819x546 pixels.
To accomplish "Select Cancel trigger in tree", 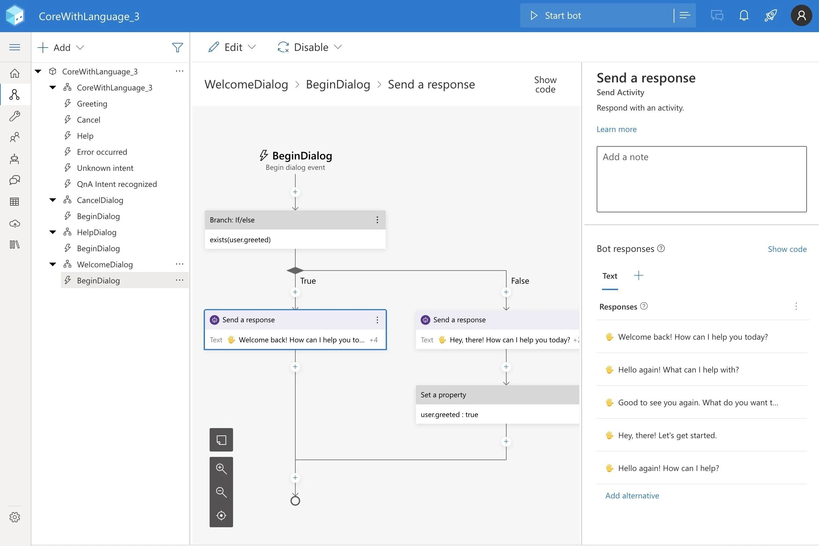I will (88, 120).
